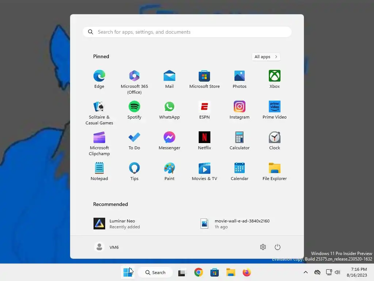374x281 pixels.
Task: Open the VM6 user account menu
Action: [x=107, y=247]
